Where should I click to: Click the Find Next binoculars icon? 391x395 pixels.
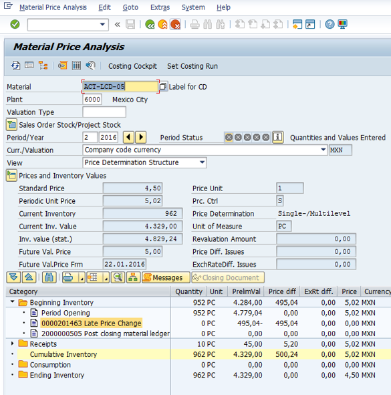coord(221,25)
